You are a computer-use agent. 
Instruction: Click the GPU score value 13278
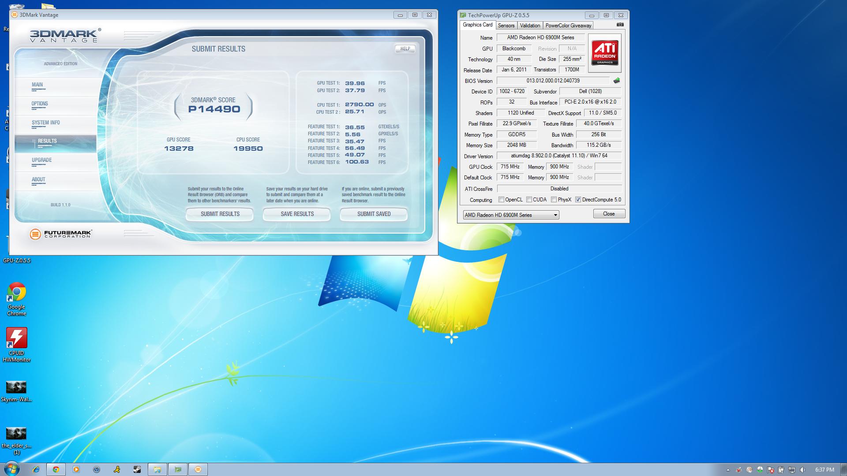179,149
